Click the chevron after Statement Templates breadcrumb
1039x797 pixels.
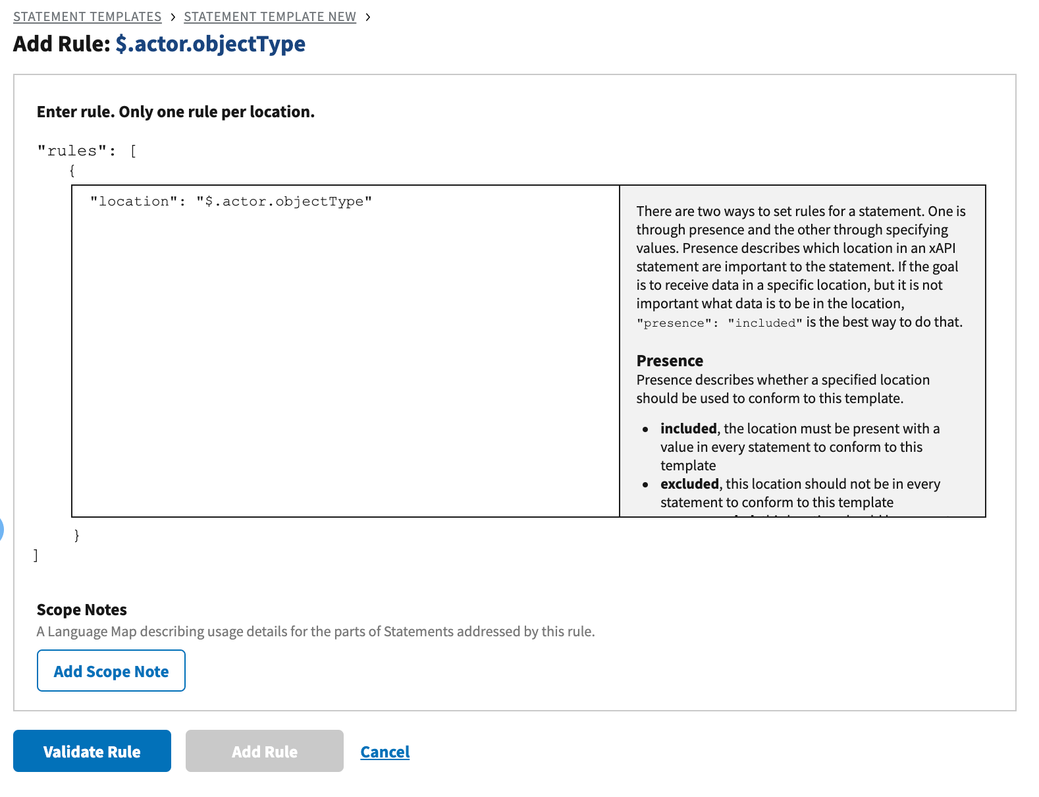point(173,17)
